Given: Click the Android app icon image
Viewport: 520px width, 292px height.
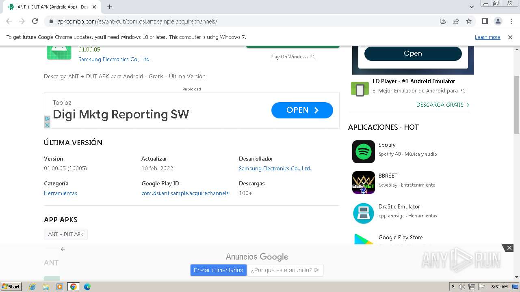Looking at the screenshot, I should tap(59, 53).
